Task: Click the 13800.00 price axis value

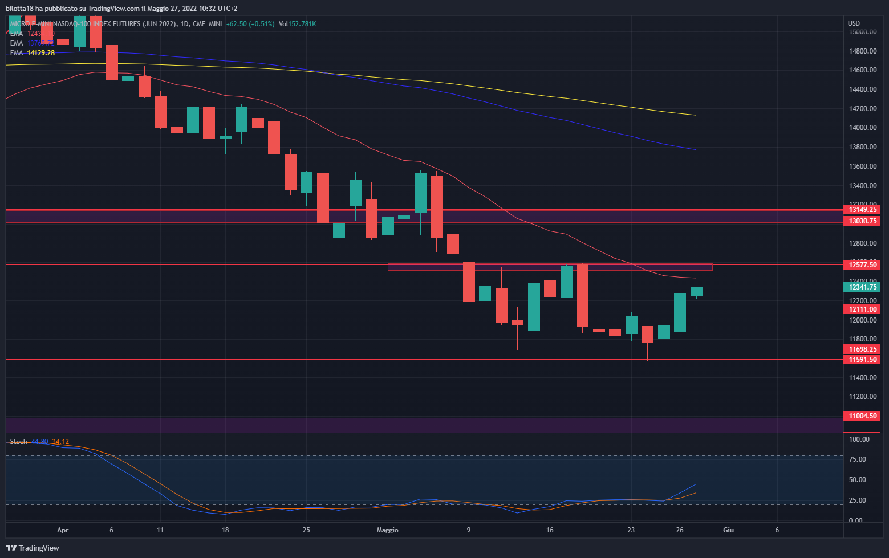Action: tap(863, 147)
